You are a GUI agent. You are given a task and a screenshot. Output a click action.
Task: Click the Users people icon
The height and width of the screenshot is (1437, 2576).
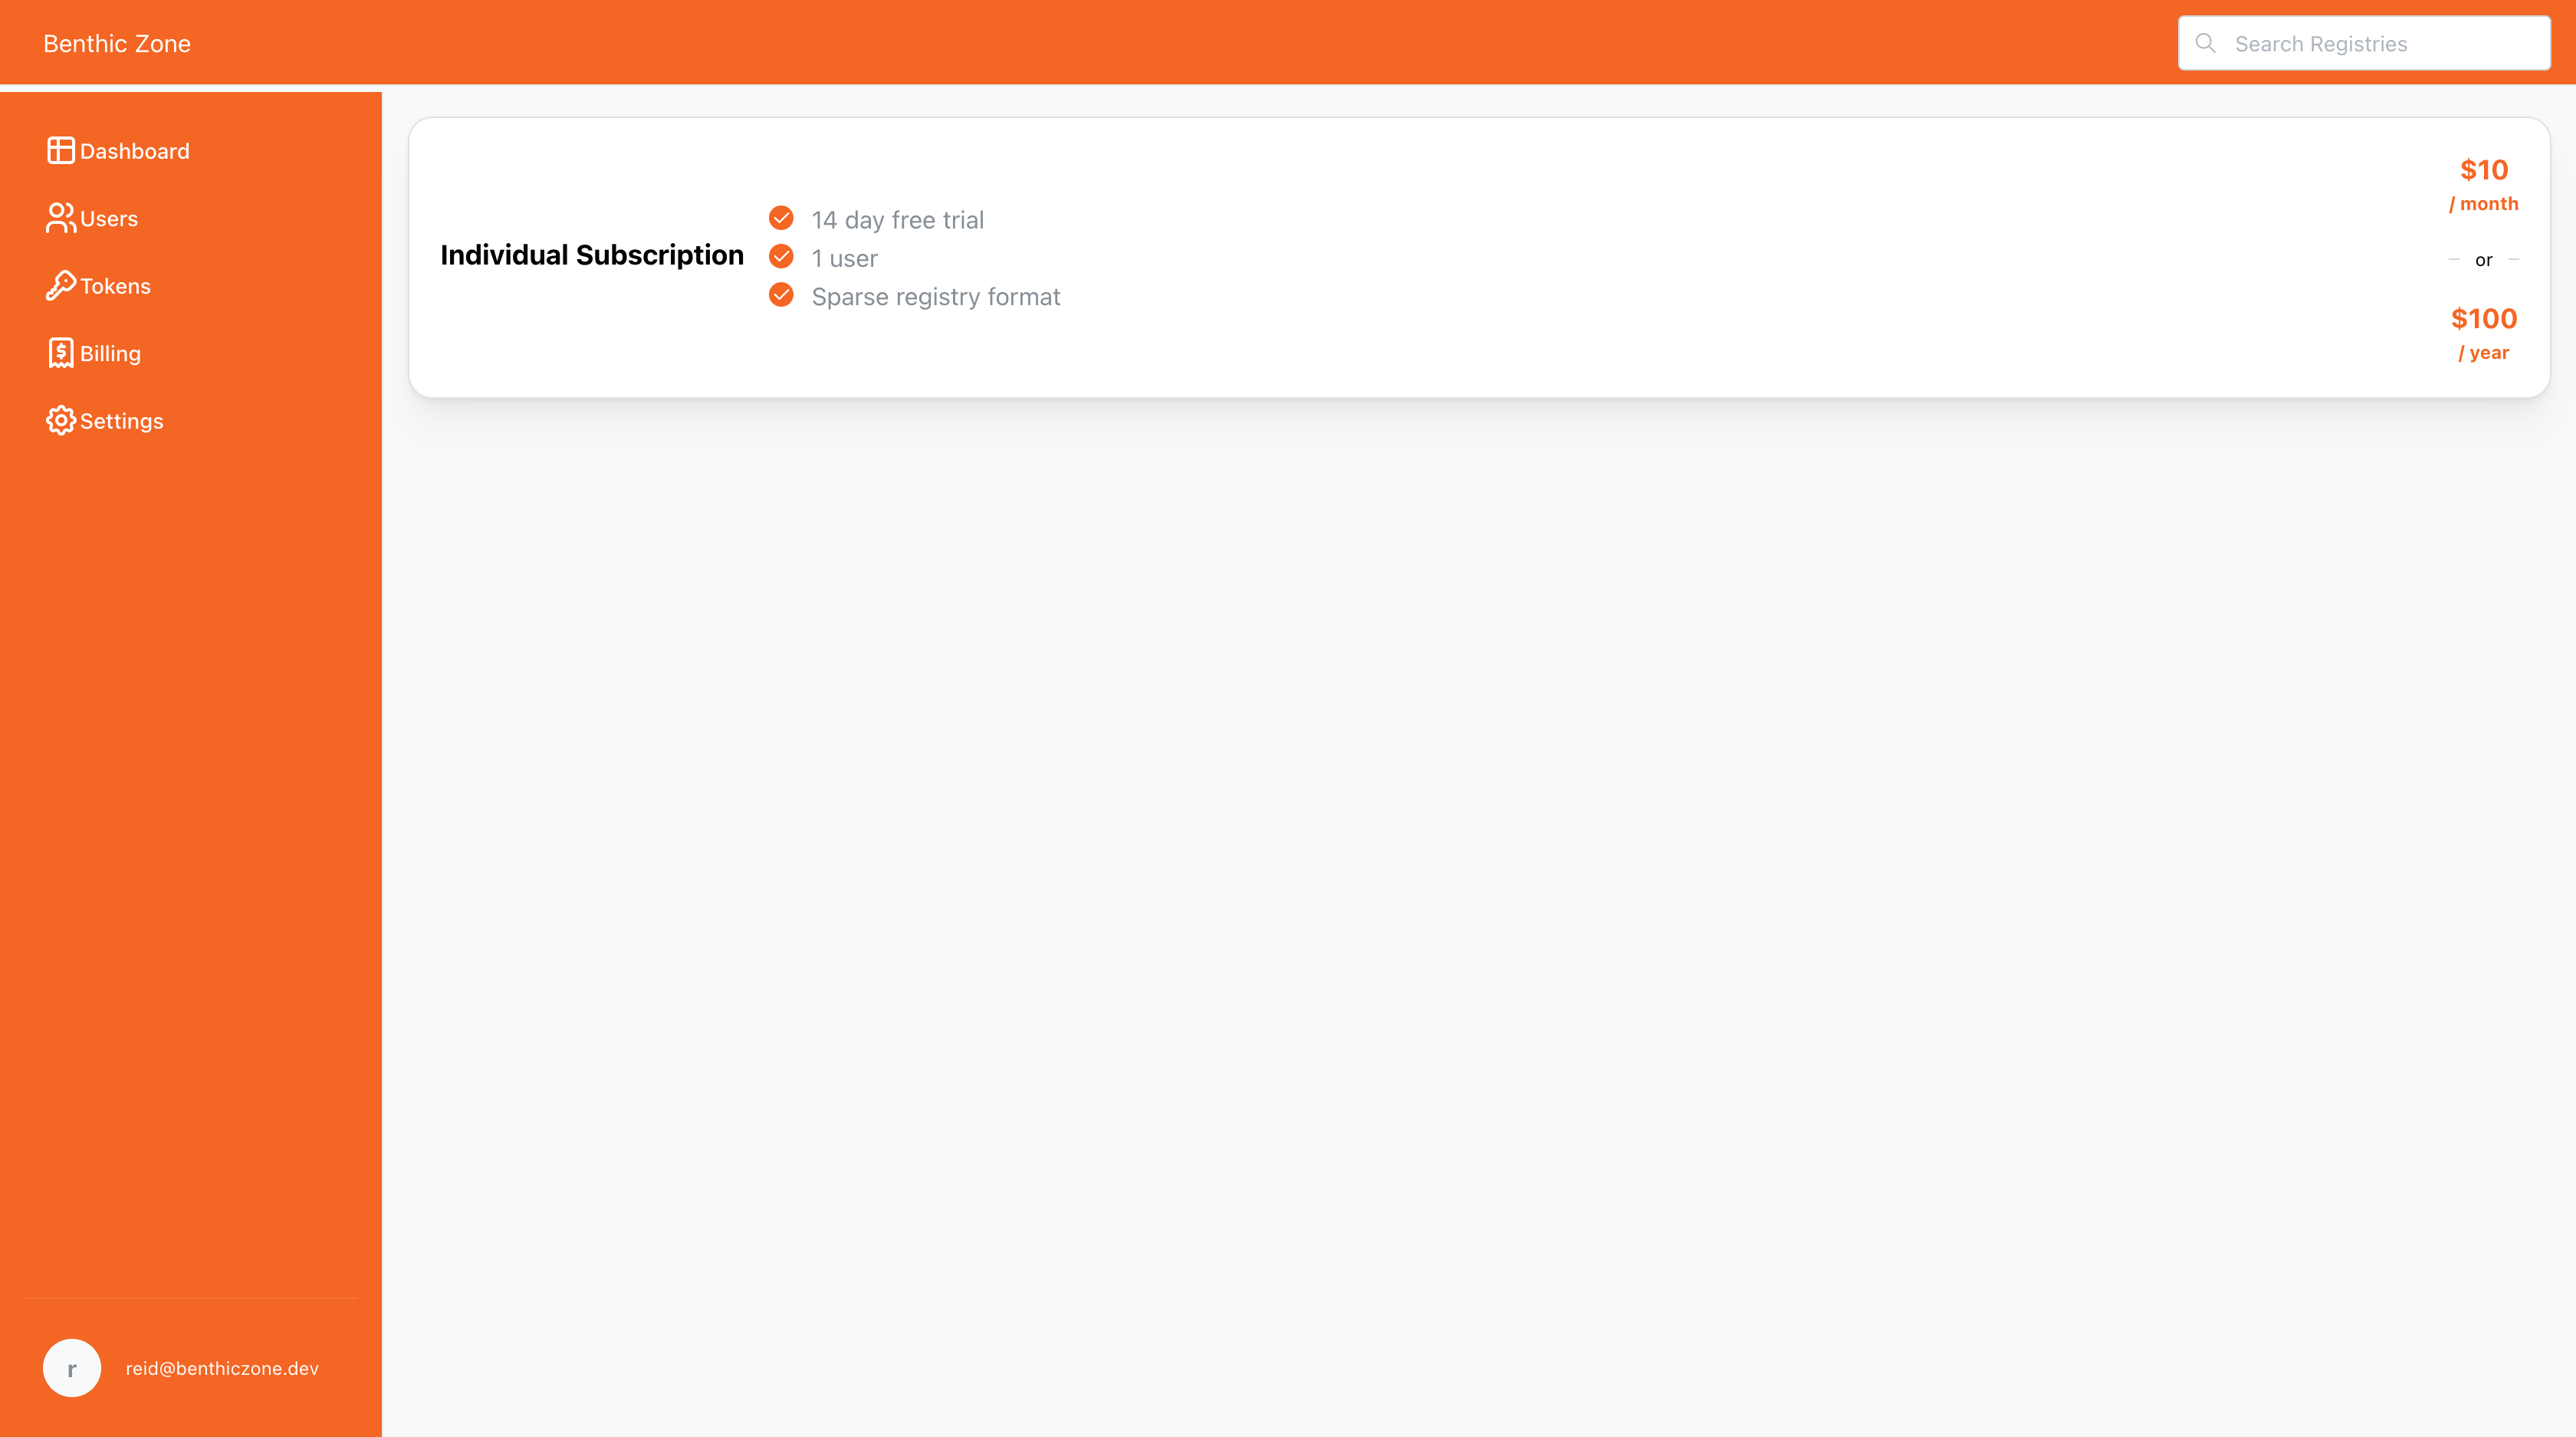(x=60, y=218)
